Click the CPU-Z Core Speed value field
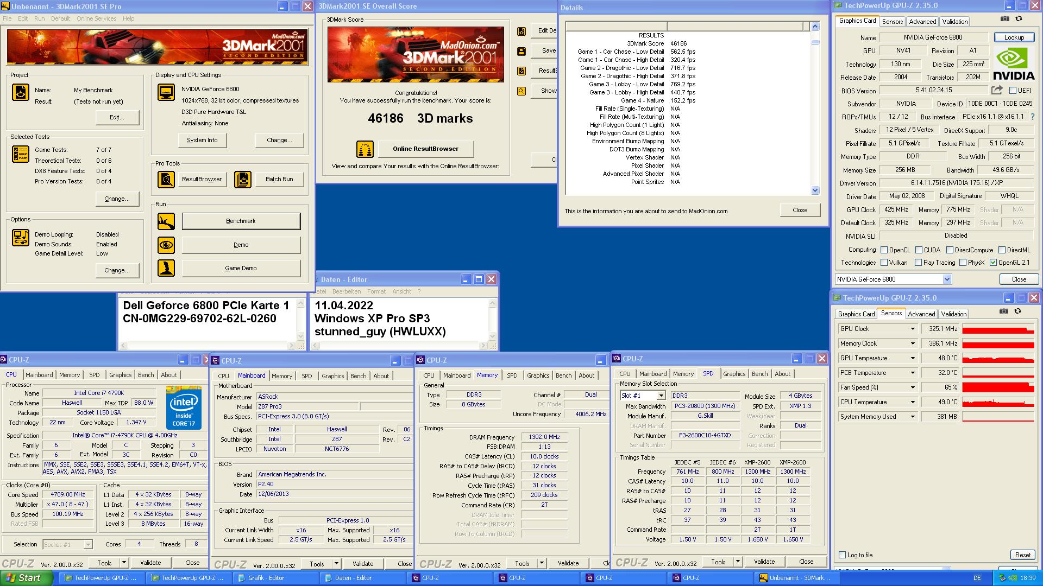The image size is (1043, 586). (68, 494)
